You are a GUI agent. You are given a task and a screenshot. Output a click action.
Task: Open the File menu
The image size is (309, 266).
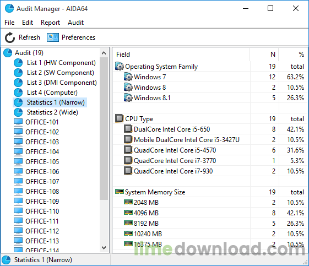click(x=9, y=23)
